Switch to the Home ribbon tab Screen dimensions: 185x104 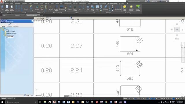coord(7,3)
